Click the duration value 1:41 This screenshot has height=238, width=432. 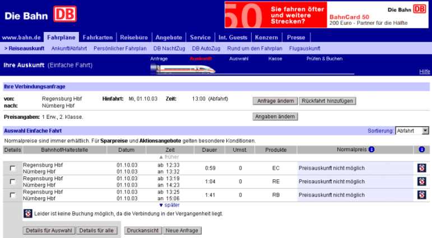pyautogui.click(x=210, y=195)
